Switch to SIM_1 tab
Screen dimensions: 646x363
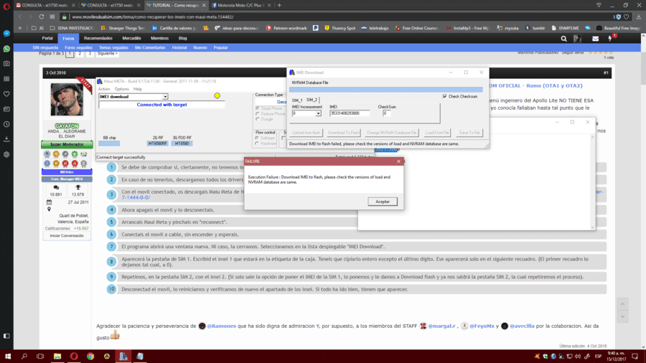point(297,100)
